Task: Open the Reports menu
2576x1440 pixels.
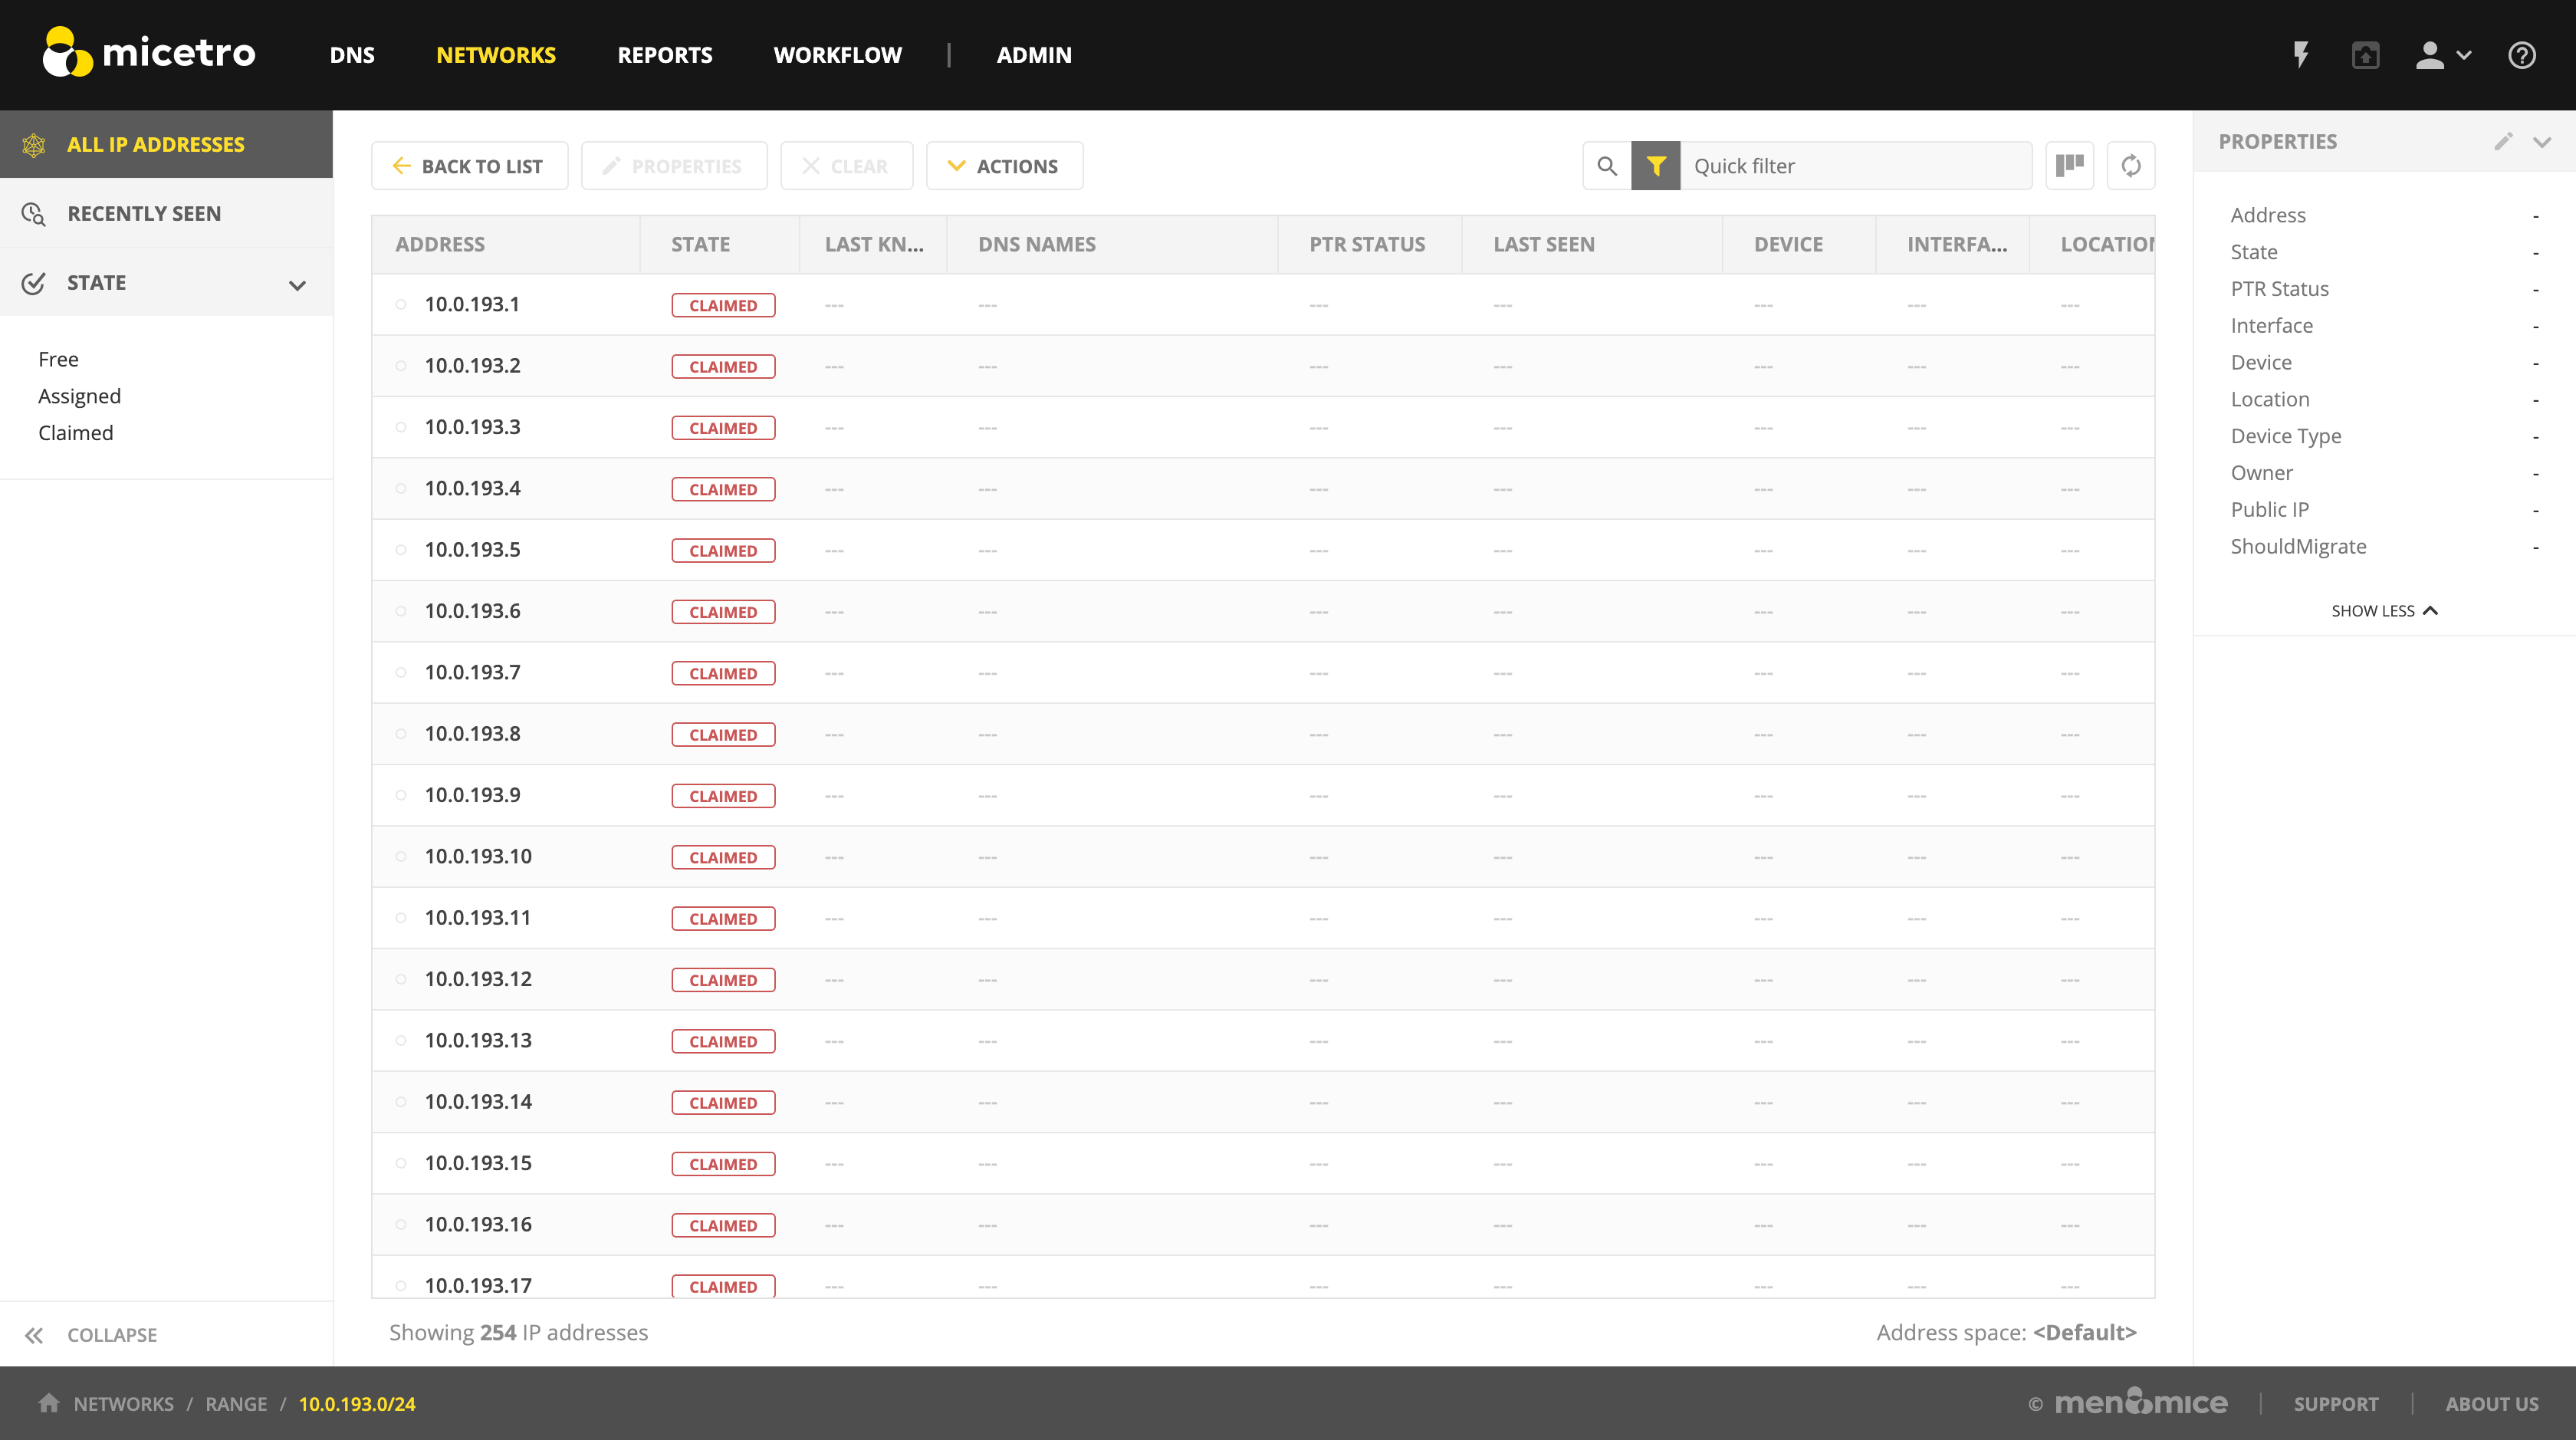Action: tap(665, 55)
